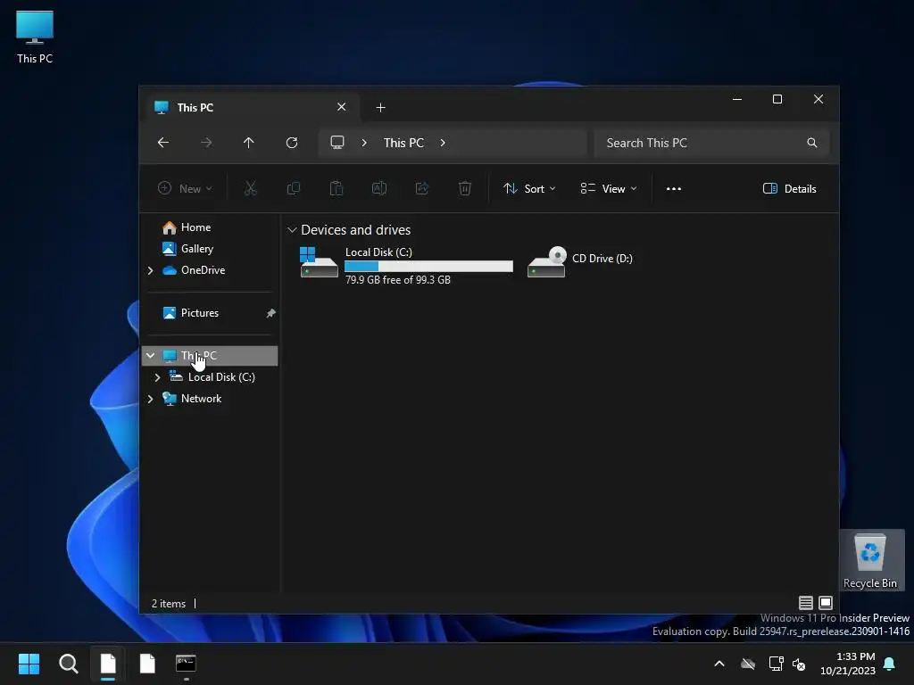Image resolution: width=914 pixels, height=685 pixels.
Task: Click the chevron before This PC breadcrumb
Action: (364, 143)
